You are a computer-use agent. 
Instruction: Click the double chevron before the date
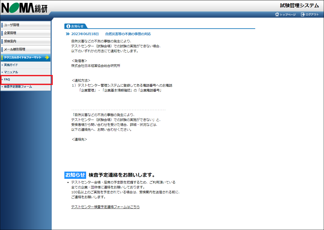pos(68,34)
